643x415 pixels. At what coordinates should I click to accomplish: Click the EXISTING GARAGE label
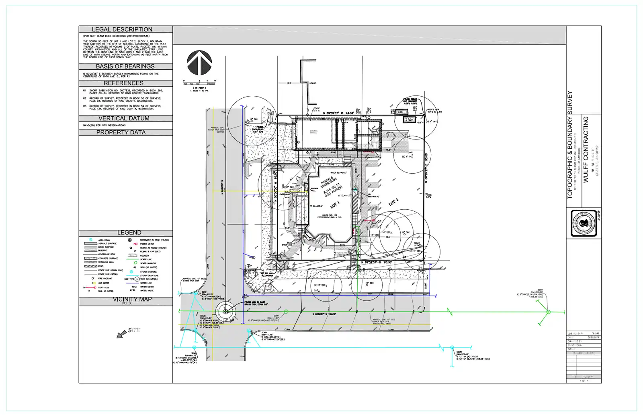click(x=313, y=132)
